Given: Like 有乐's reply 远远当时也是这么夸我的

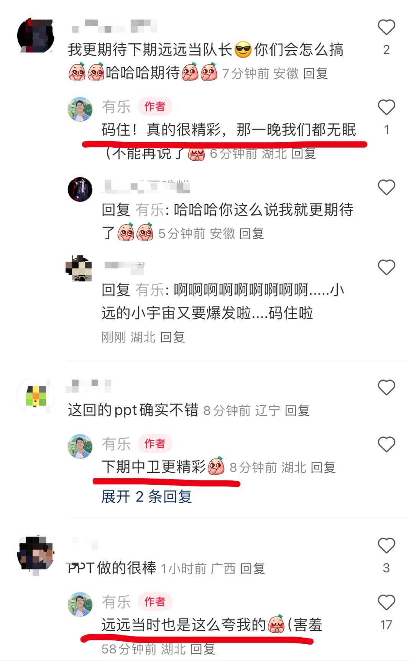Looking at the screenshot, I should pyautogui.click(x=386, y=603).
